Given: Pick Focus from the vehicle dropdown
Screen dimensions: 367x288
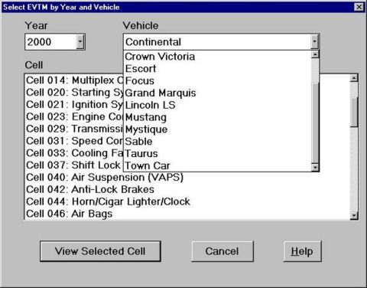Looking at the screenshot, I should pyautogui.click(x=218, y=80).
